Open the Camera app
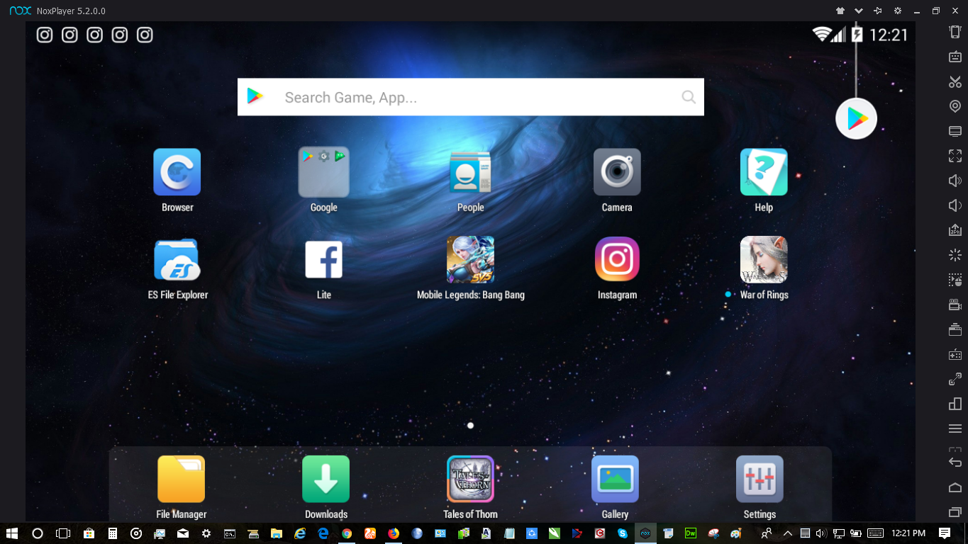Screen dimensions: 968x544 tap(617, 172)
